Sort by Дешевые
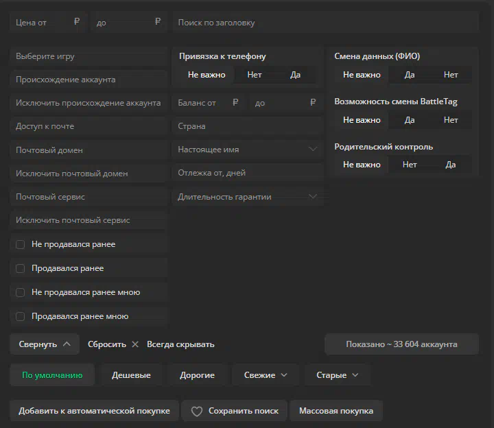Screen dimensions: 494x428 coord(131,375)
